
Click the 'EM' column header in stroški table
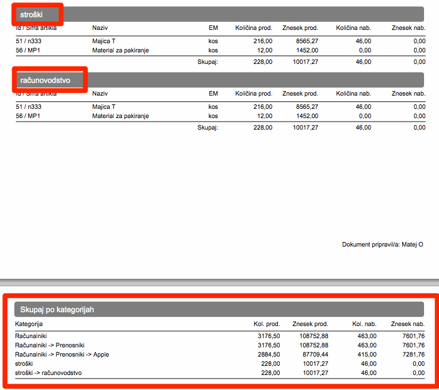pyautogui.click(x=213, y=28)
